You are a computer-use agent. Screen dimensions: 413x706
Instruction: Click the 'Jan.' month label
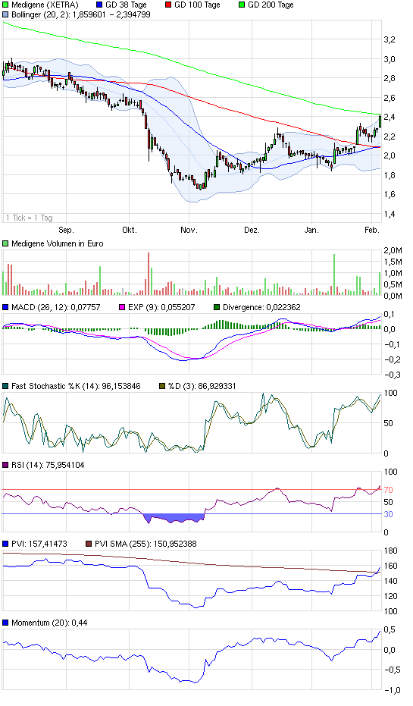pyautogui.click(x=311, y=230)
